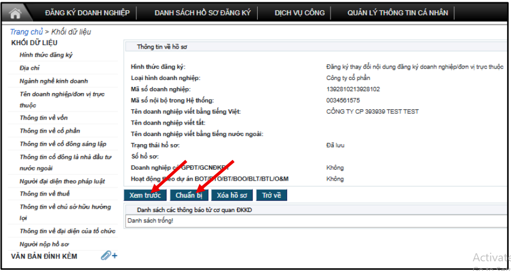Go to the home page icon
The image size is (511, 271).
tap(15, 13)
